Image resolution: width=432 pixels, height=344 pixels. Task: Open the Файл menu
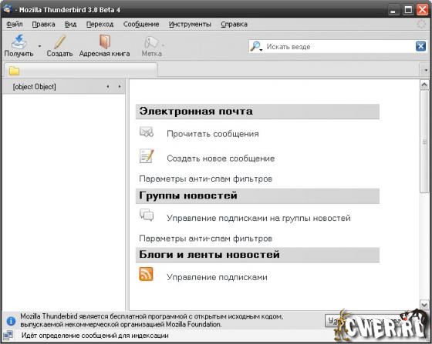click(x=15, y=24)
